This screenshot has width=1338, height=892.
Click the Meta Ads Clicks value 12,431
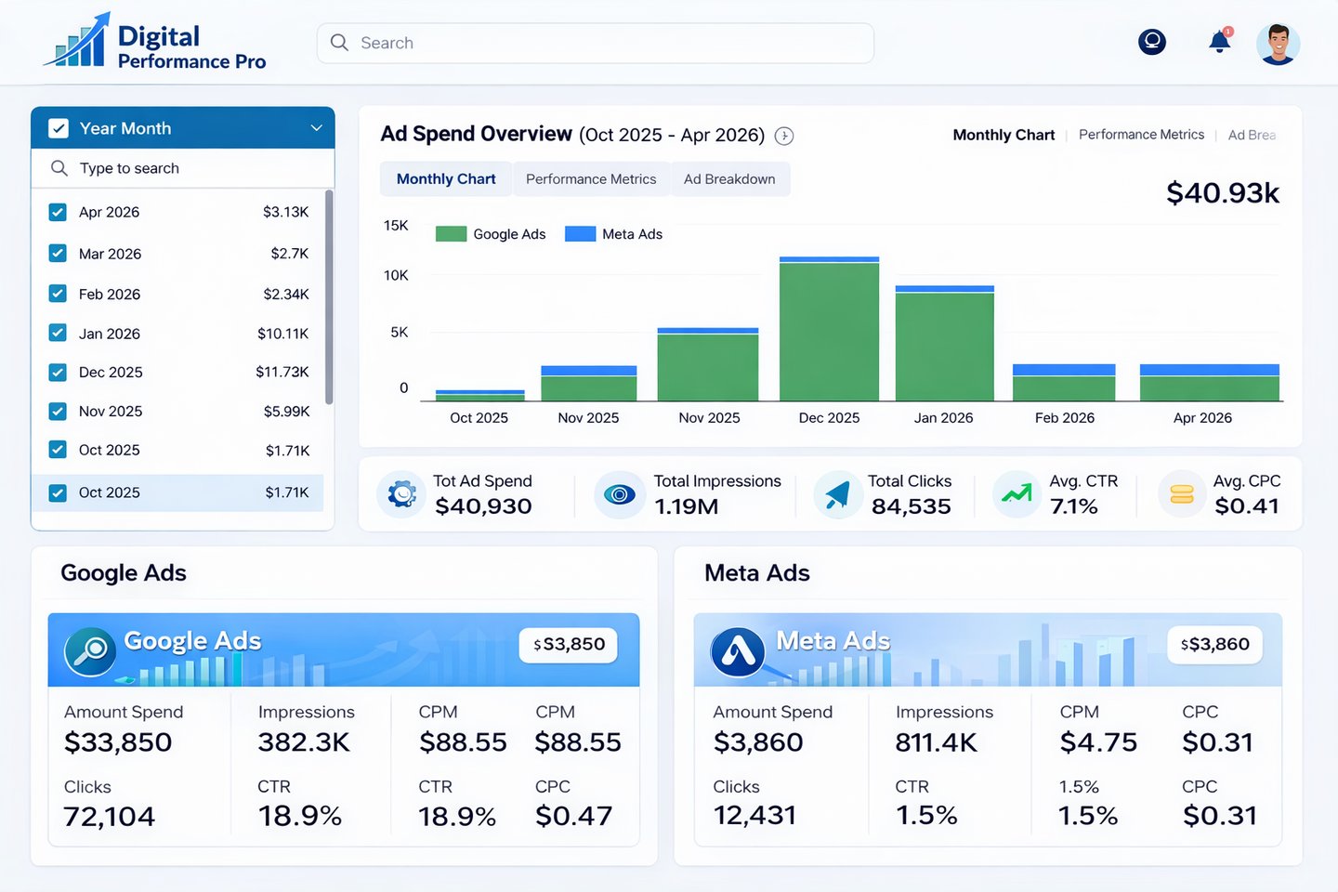[x=754, y=816]
